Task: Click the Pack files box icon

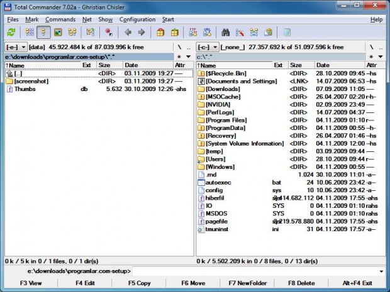Action: pyautogui.click(x=160, y=32)
